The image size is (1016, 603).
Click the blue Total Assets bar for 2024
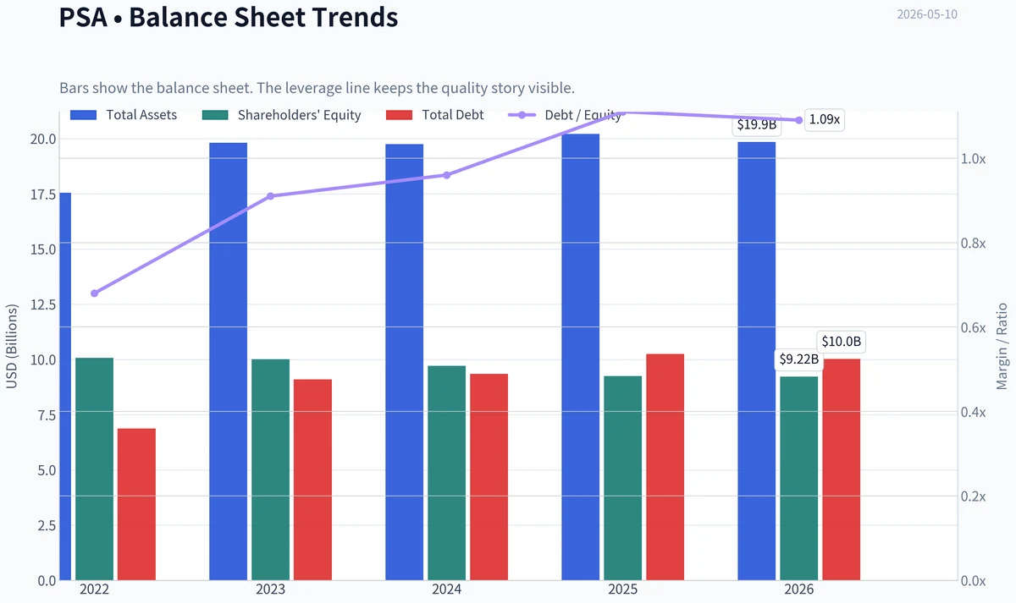[405, 362]
